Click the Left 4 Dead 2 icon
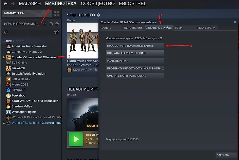The image size is (239, 160). tap(9, 79)
